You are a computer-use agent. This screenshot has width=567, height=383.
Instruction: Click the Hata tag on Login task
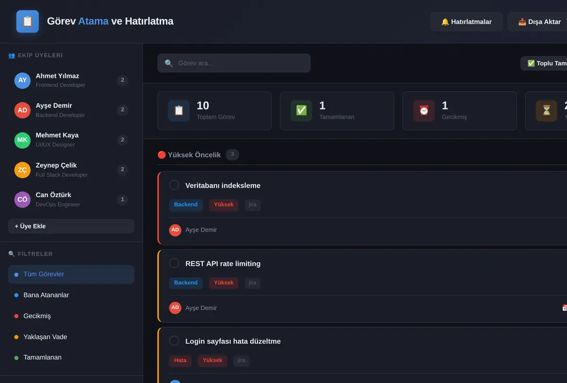pos(180,360)
